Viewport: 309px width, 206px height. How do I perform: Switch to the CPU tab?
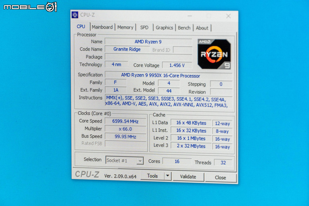[81, 27]
